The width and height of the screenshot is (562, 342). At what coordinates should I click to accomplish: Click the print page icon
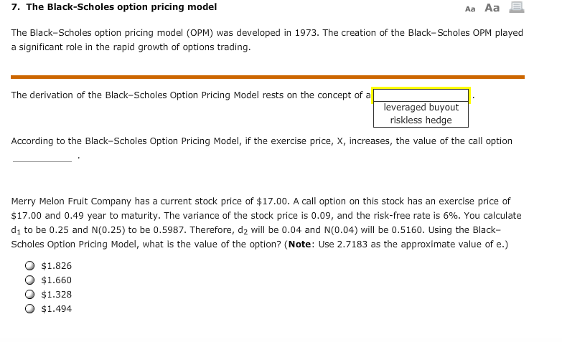pos(517,7)
